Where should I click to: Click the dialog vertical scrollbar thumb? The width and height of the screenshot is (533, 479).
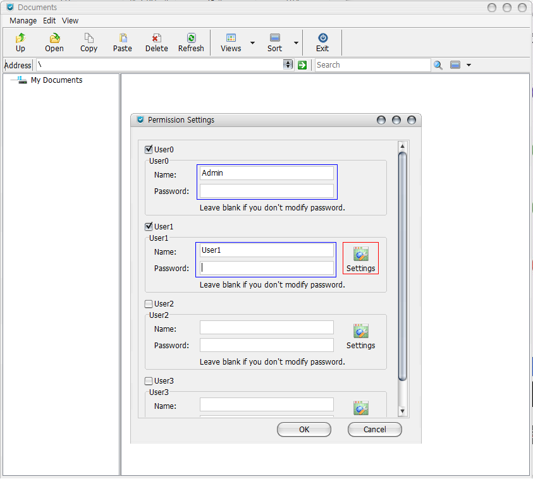[x=402, y=267]
